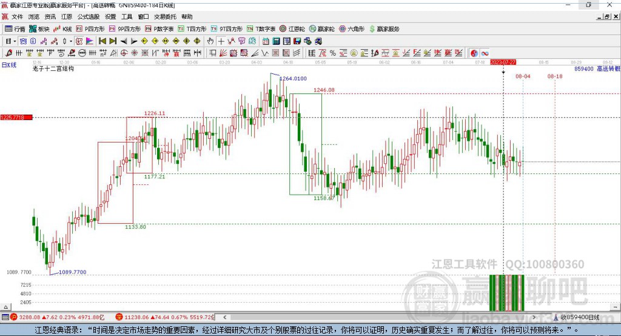Click the up-arrow expander at bottom left
The image size is (621, 336).
5,307
